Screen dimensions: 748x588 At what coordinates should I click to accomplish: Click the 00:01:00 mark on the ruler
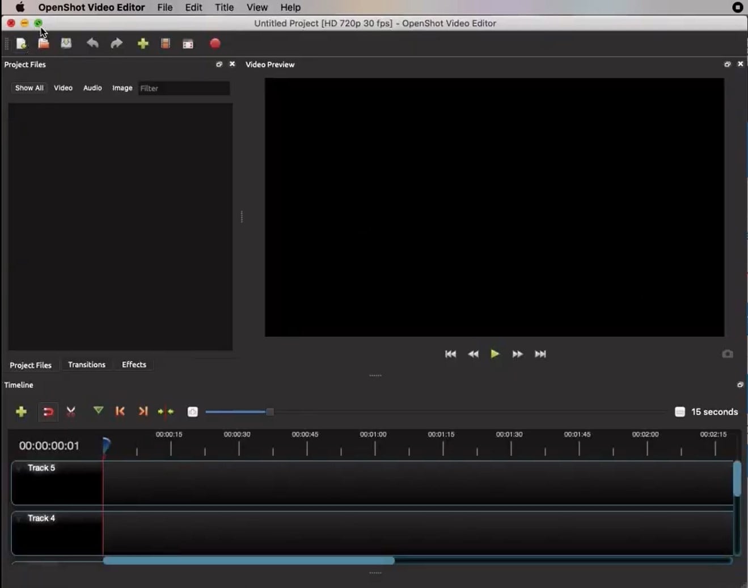pos(373,434)
